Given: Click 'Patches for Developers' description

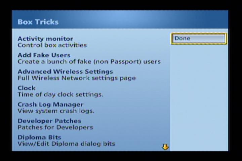Looking at the screenshot, I should click(x=55, y=127).
